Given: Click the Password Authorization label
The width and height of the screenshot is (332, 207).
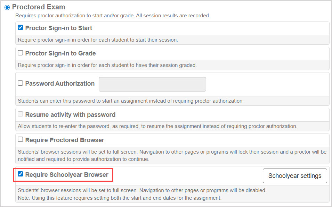Looking at the screenshot, I should 60,84.
